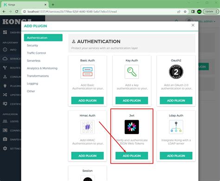Click the Hmac Auth description text

tap(88, 142)
